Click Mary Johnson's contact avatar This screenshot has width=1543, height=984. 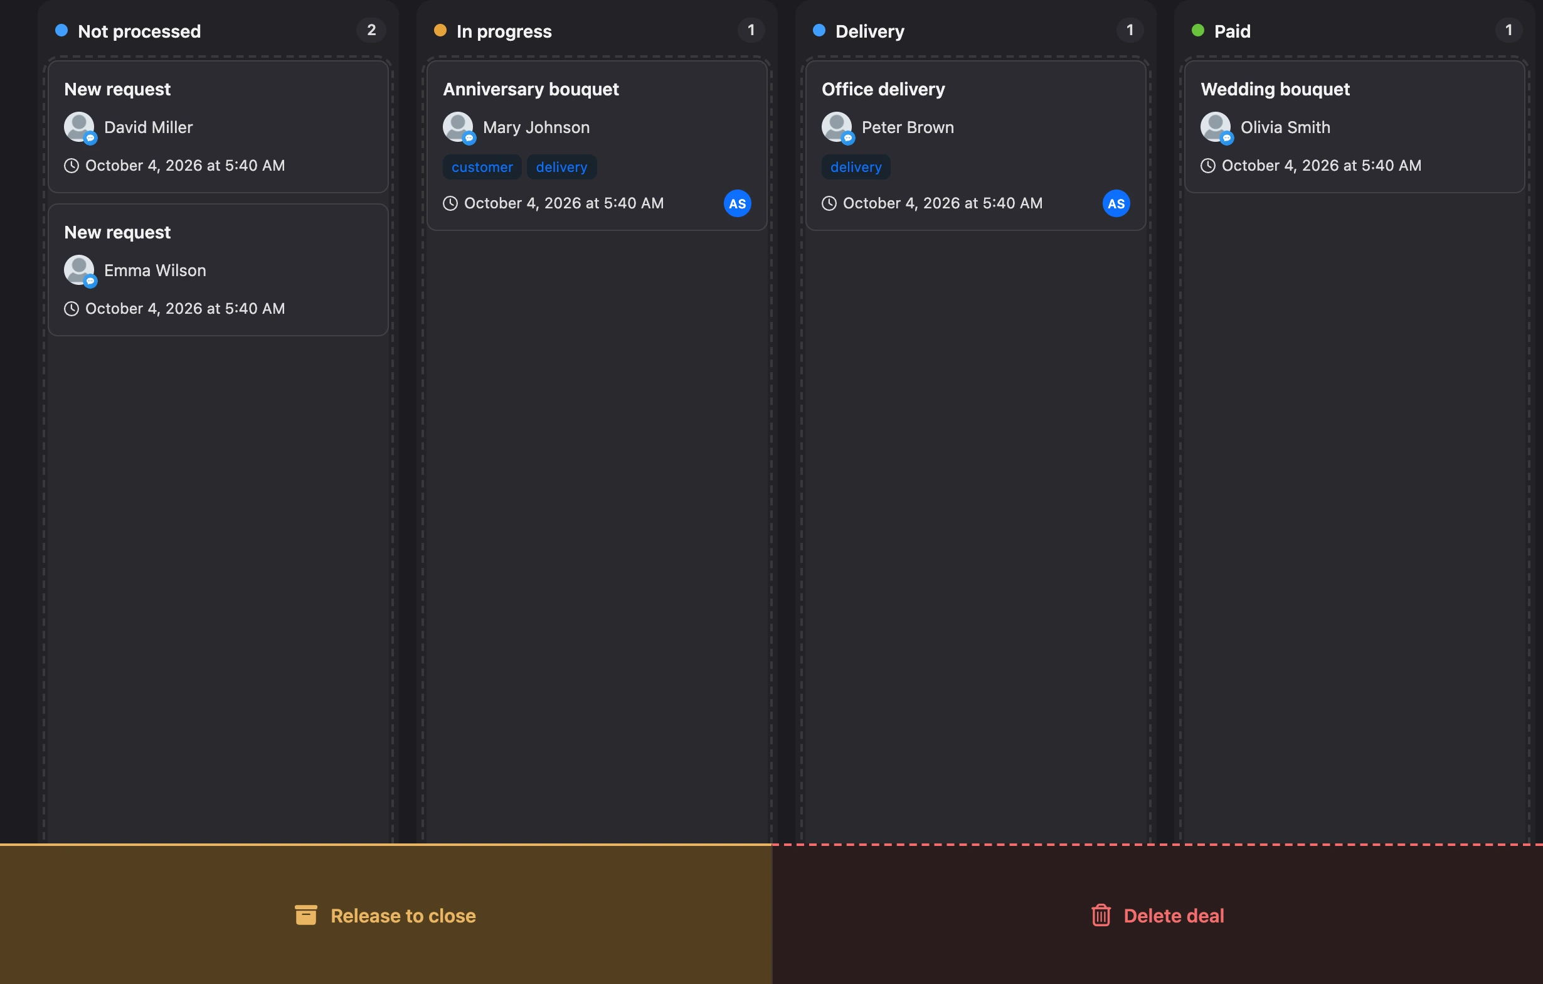point(458,127)
